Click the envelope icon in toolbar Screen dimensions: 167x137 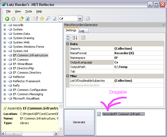88,19
